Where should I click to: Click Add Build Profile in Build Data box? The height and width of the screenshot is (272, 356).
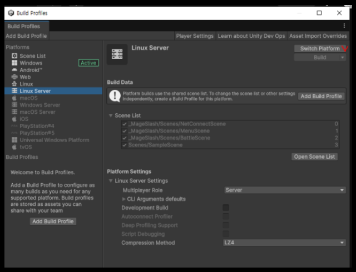click(x=322, y=97)
